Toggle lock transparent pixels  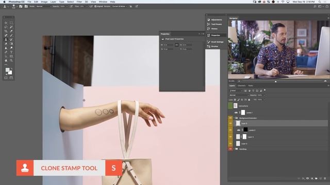point(235,100)
